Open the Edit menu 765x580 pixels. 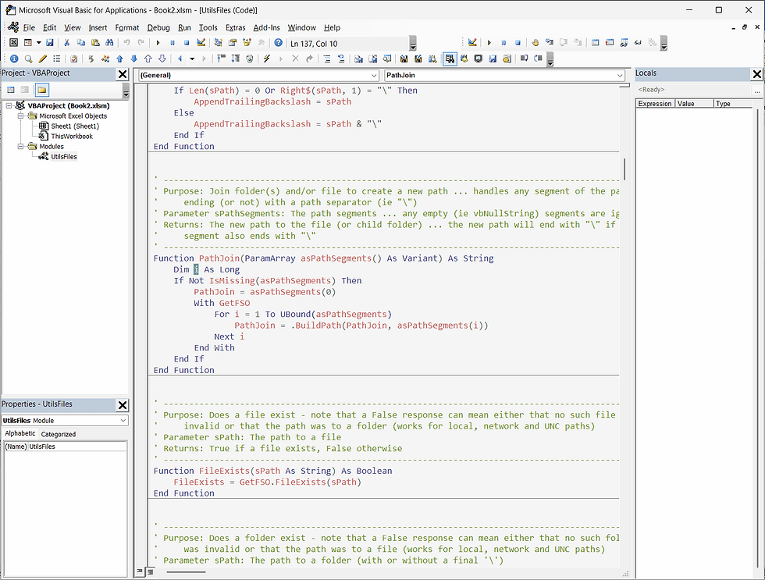(x=49, y=28)
